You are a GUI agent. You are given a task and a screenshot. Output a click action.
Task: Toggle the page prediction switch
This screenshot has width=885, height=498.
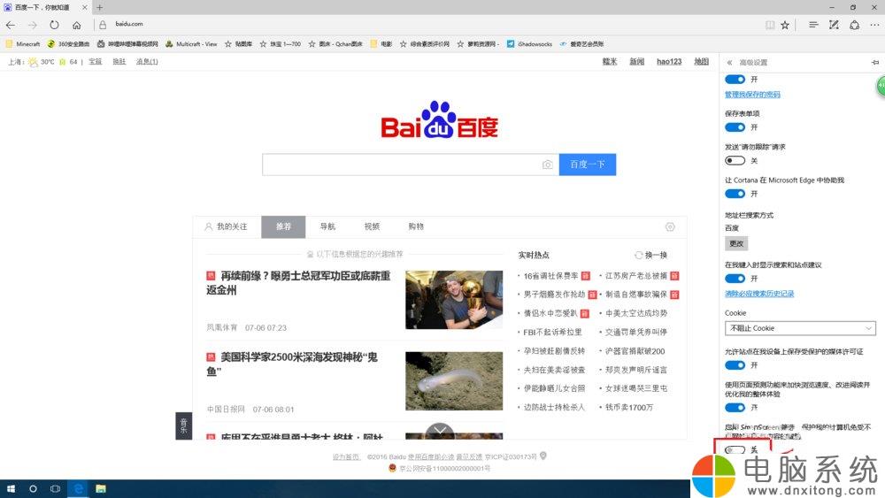(735, 407)
